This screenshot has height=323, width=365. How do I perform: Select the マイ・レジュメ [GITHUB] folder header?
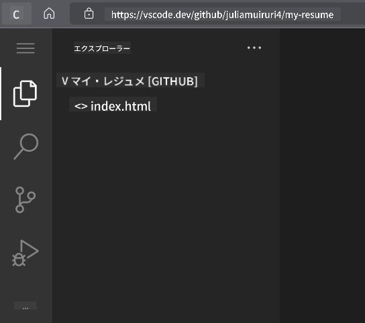point(130,81)
